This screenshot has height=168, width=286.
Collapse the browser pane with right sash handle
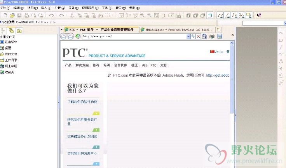(235, 115)
